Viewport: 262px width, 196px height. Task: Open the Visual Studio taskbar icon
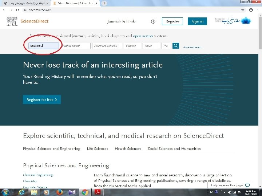[72, 192]
